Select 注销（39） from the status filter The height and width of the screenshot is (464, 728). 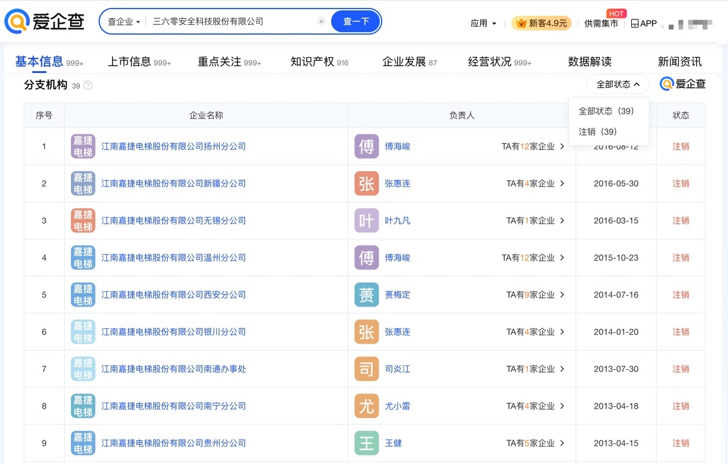click(598, 131)
